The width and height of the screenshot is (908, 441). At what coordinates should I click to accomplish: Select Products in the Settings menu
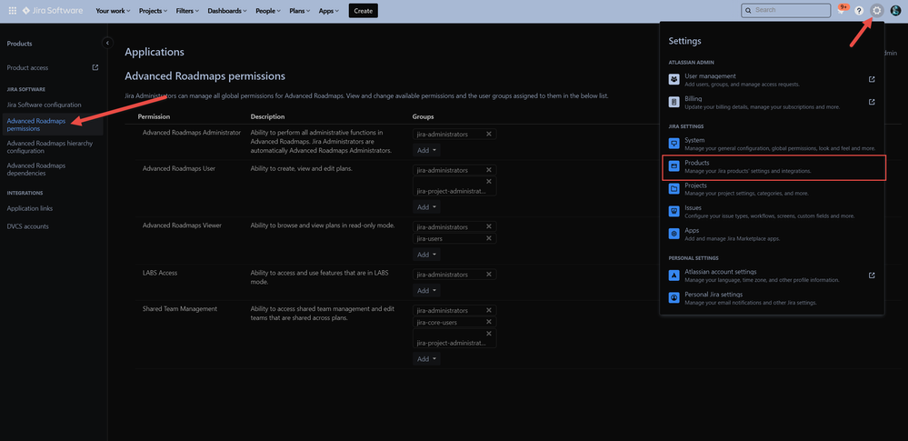pos(773,167)
